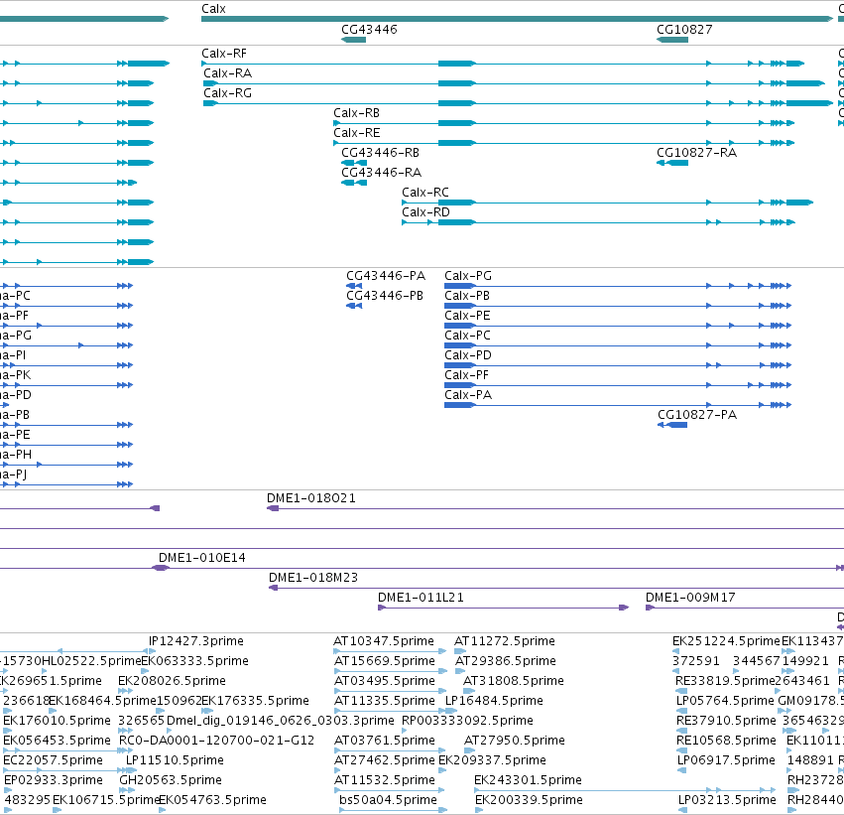Viewport: 844px width, 815px height.
Task: Select the Calx-PE protein feature
Action: point(618,326)
